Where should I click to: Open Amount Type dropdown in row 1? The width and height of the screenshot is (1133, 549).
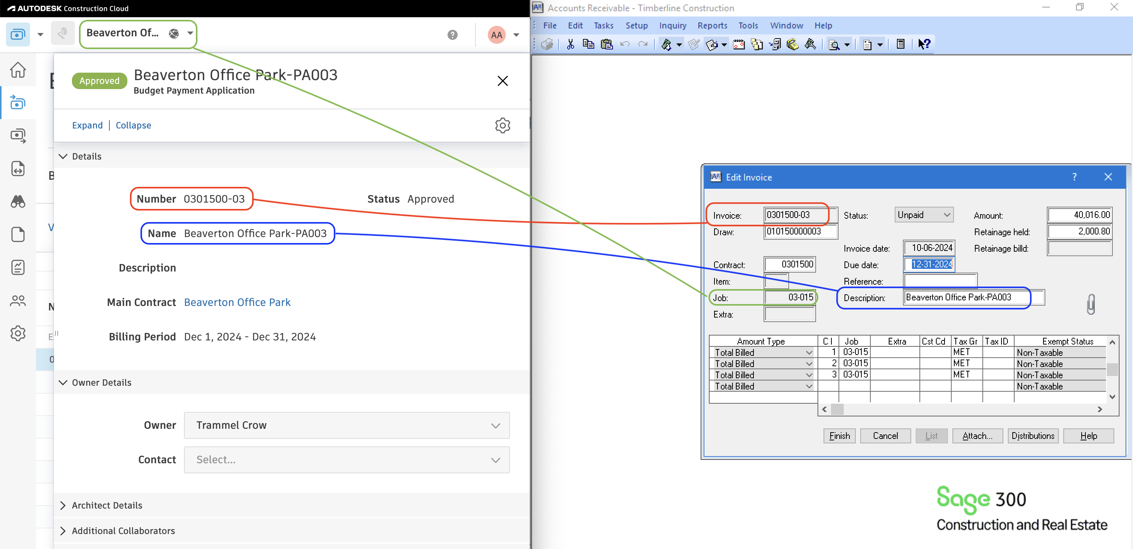click(x=809, y=352)
